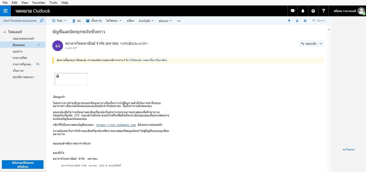Image resolution: width=366 pixels, height=172 pixels.
Task: Open the กล่องจดหมายเข้า folder
Action: (23, 39)
